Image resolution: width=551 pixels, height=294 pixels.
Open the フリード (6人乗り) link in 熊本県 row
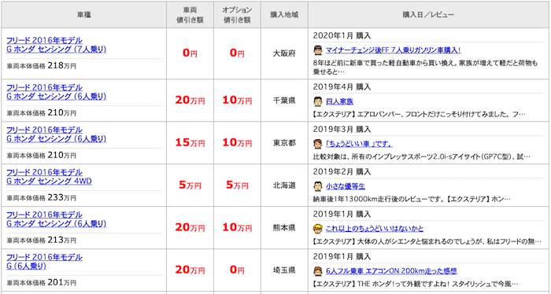pos(56,219)
